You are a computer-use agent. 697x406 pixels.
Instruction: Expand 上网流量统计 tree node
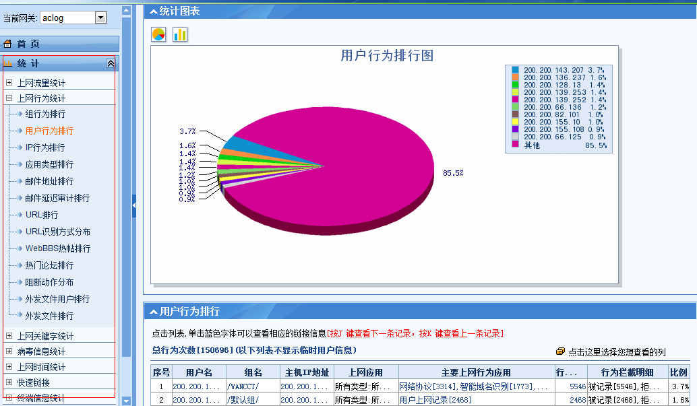(x=9, y=83)
